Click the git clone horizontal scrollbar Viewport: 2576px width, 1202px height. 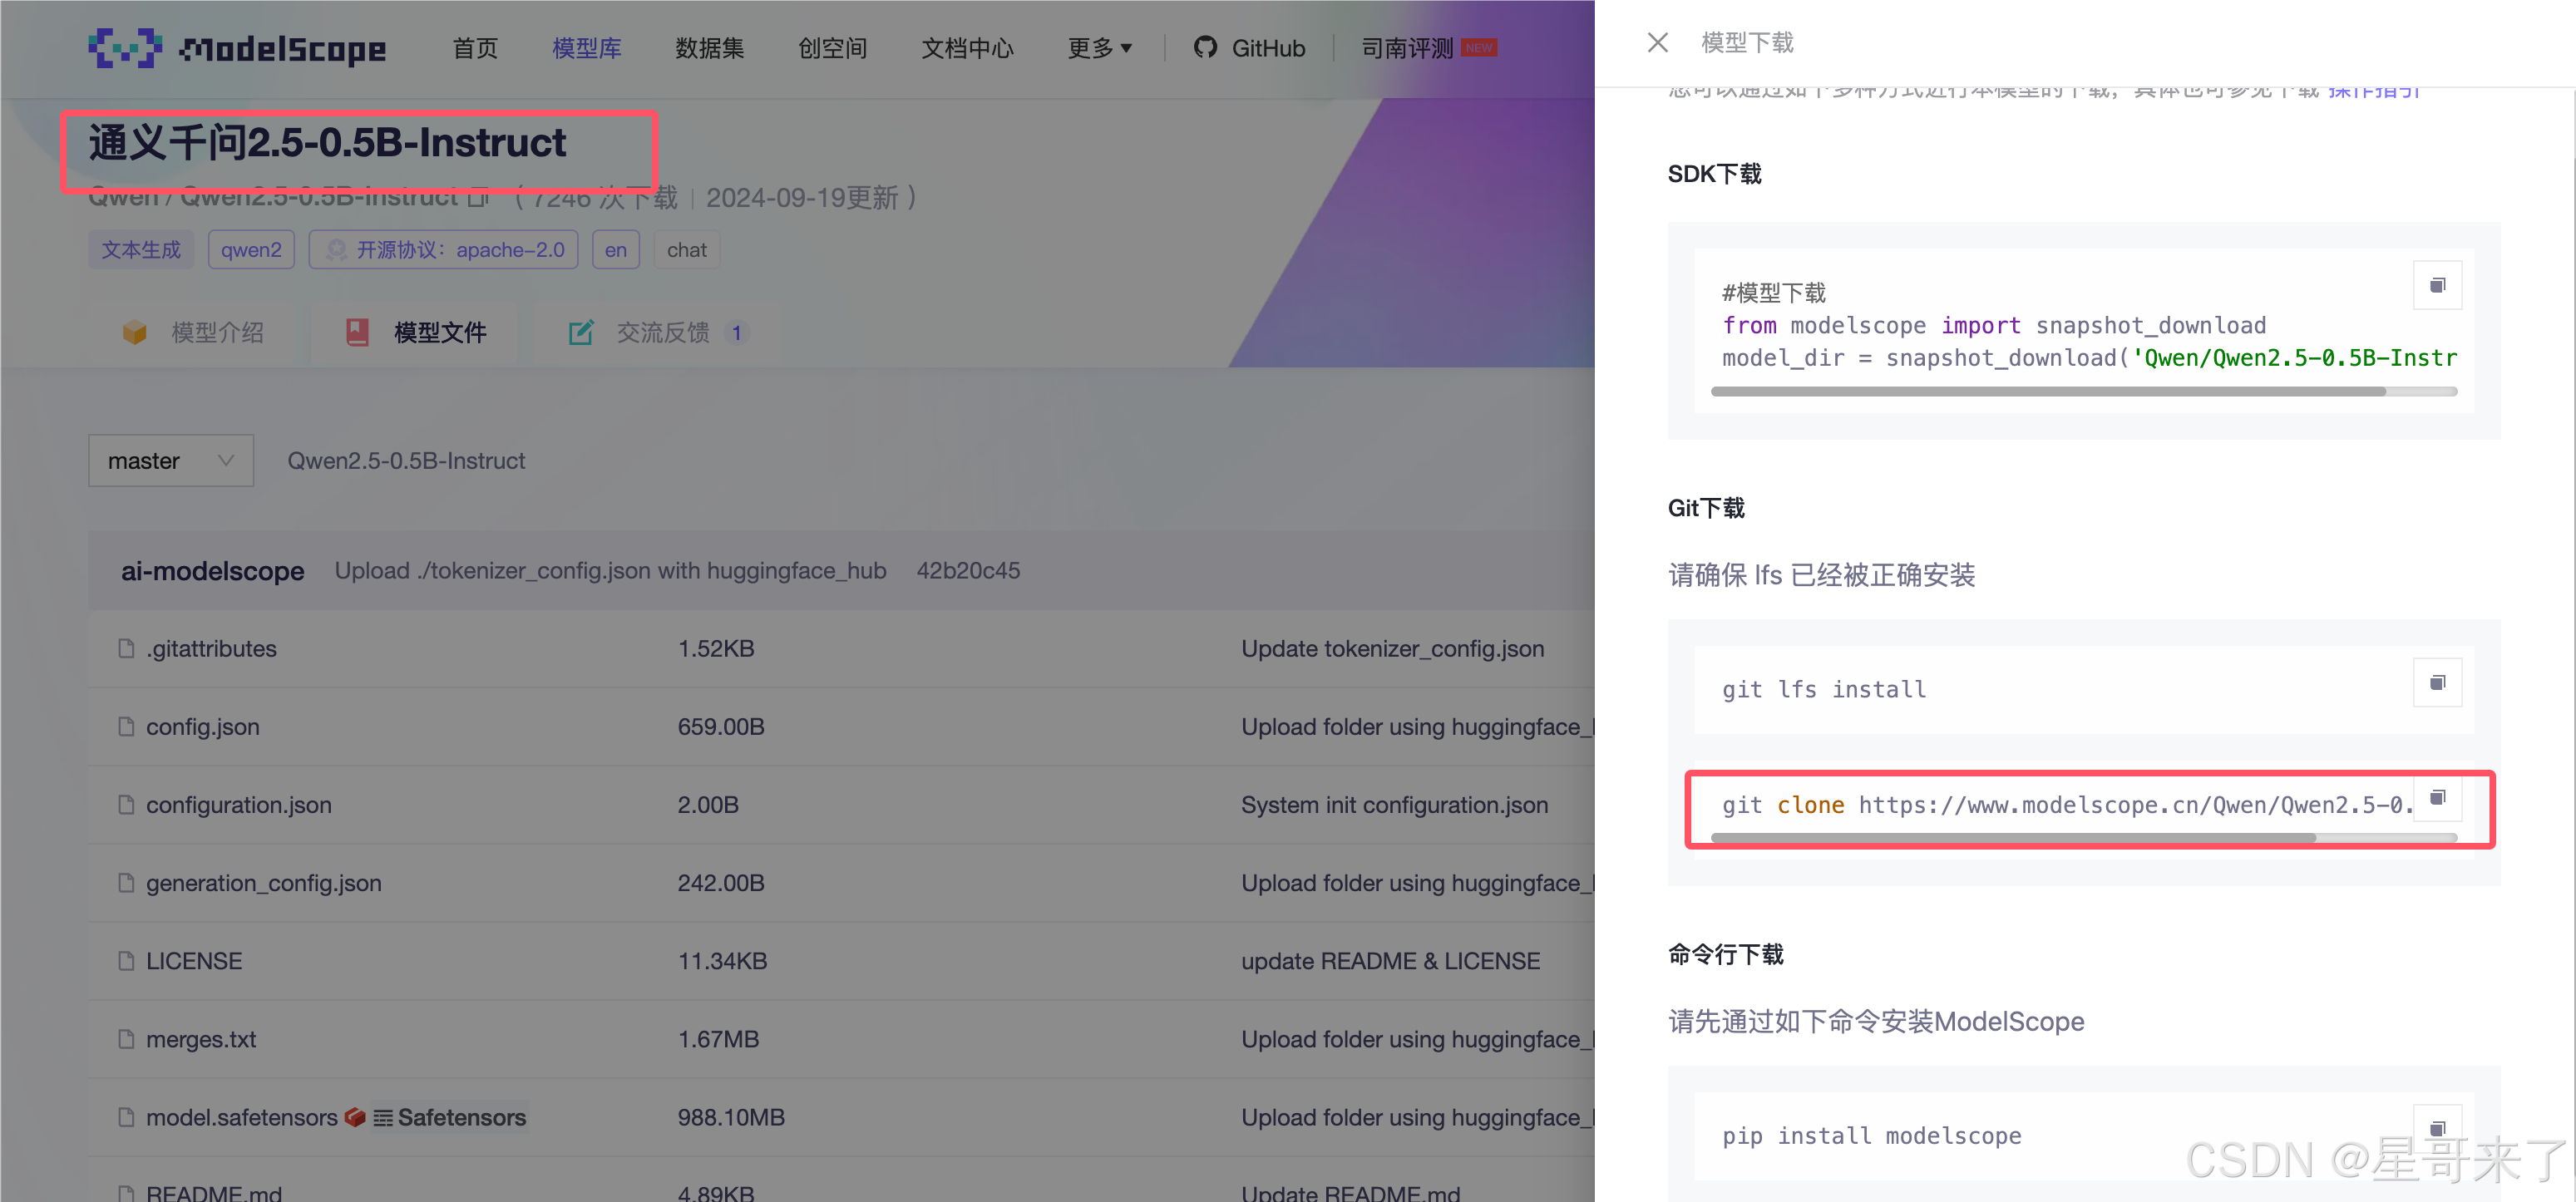[x=2012, y=838]
